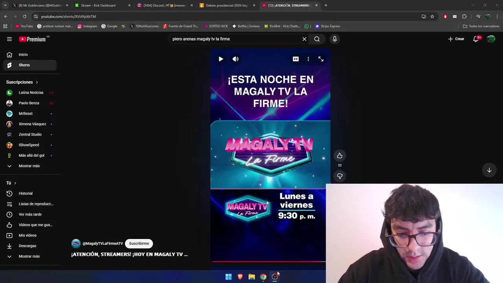Open Mis videos page
Viewport: 503px width, 283px height.
click(x=29, y=235)
